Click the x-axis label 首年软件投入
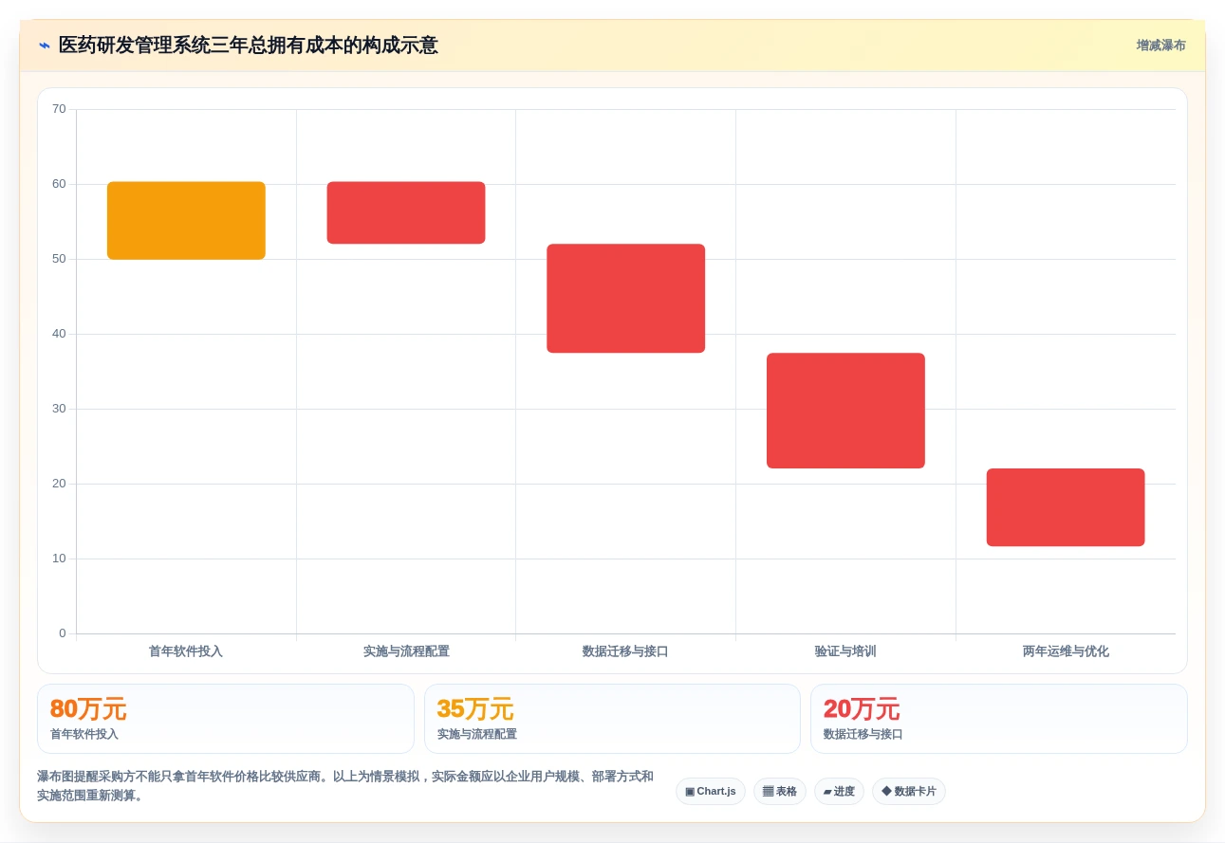This screenshot has width=1225, height=843. (186, 651)
